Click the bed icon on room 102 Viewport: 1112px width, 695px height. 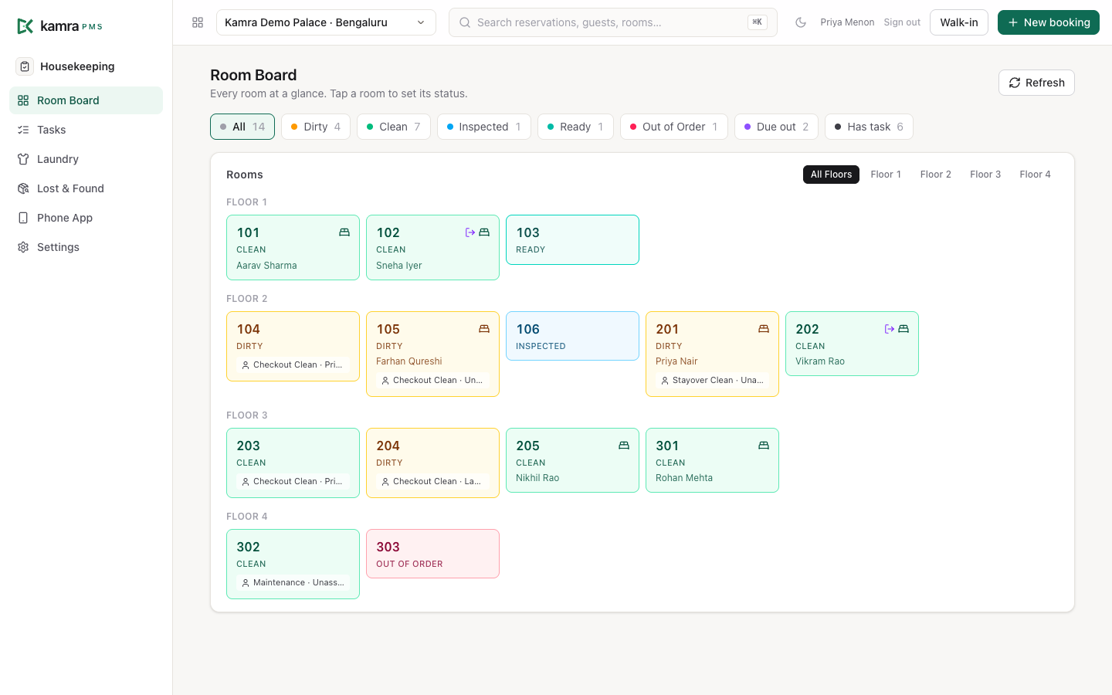(x=484, y=232)
